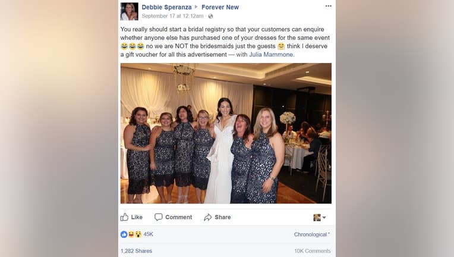
Task: Open the wedding group photo
Action: pos(226,133)
